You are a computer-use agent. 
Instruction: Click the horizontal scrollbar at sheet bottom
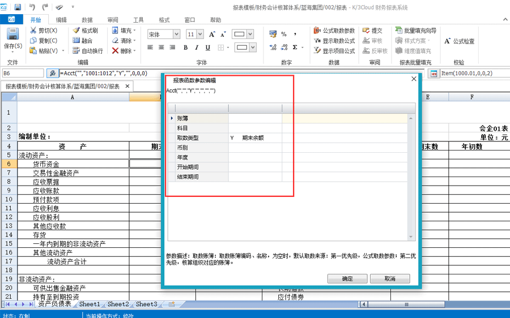pos(406,304)
